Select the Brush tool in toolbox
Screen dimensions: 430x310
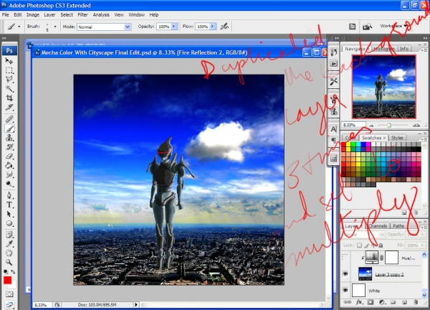click(x=9, y=128)
